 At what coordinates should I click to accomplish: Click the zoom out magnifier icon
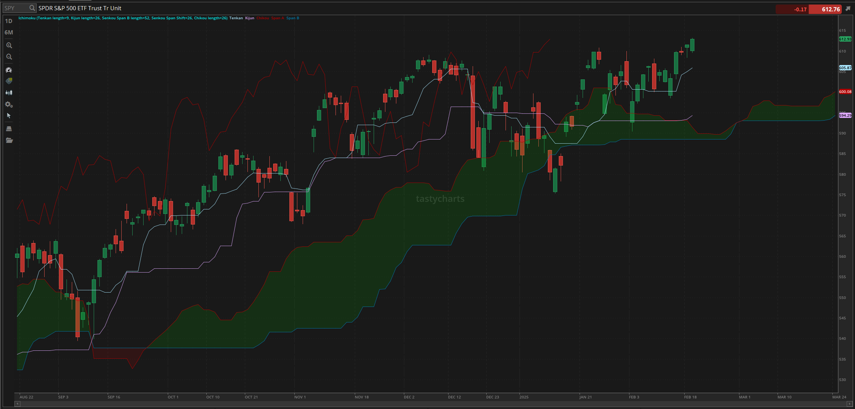[x=9, y=57]
